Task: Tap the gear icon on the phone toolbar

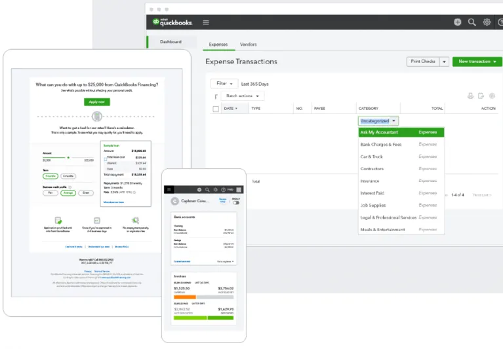Action: 215,189
